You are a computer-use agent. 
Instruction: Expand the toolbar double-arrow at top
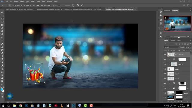(x=1, y=8)
